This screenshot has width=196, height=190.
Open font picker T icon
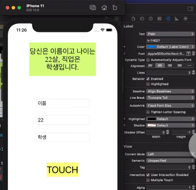(x=188, y=54)
